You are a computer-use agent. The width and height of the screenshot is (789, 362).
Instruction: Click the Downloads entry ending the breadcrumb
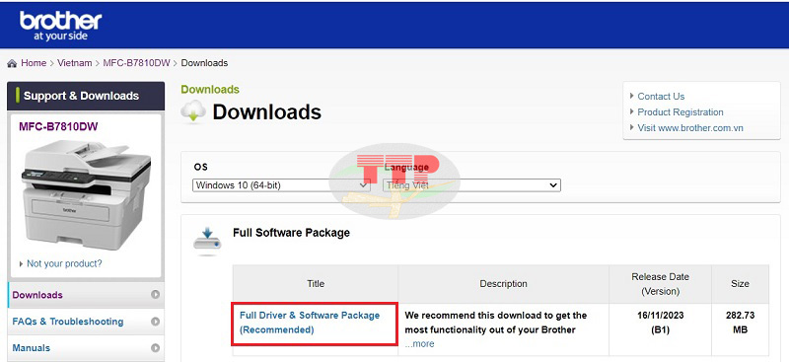pos(204,63)
